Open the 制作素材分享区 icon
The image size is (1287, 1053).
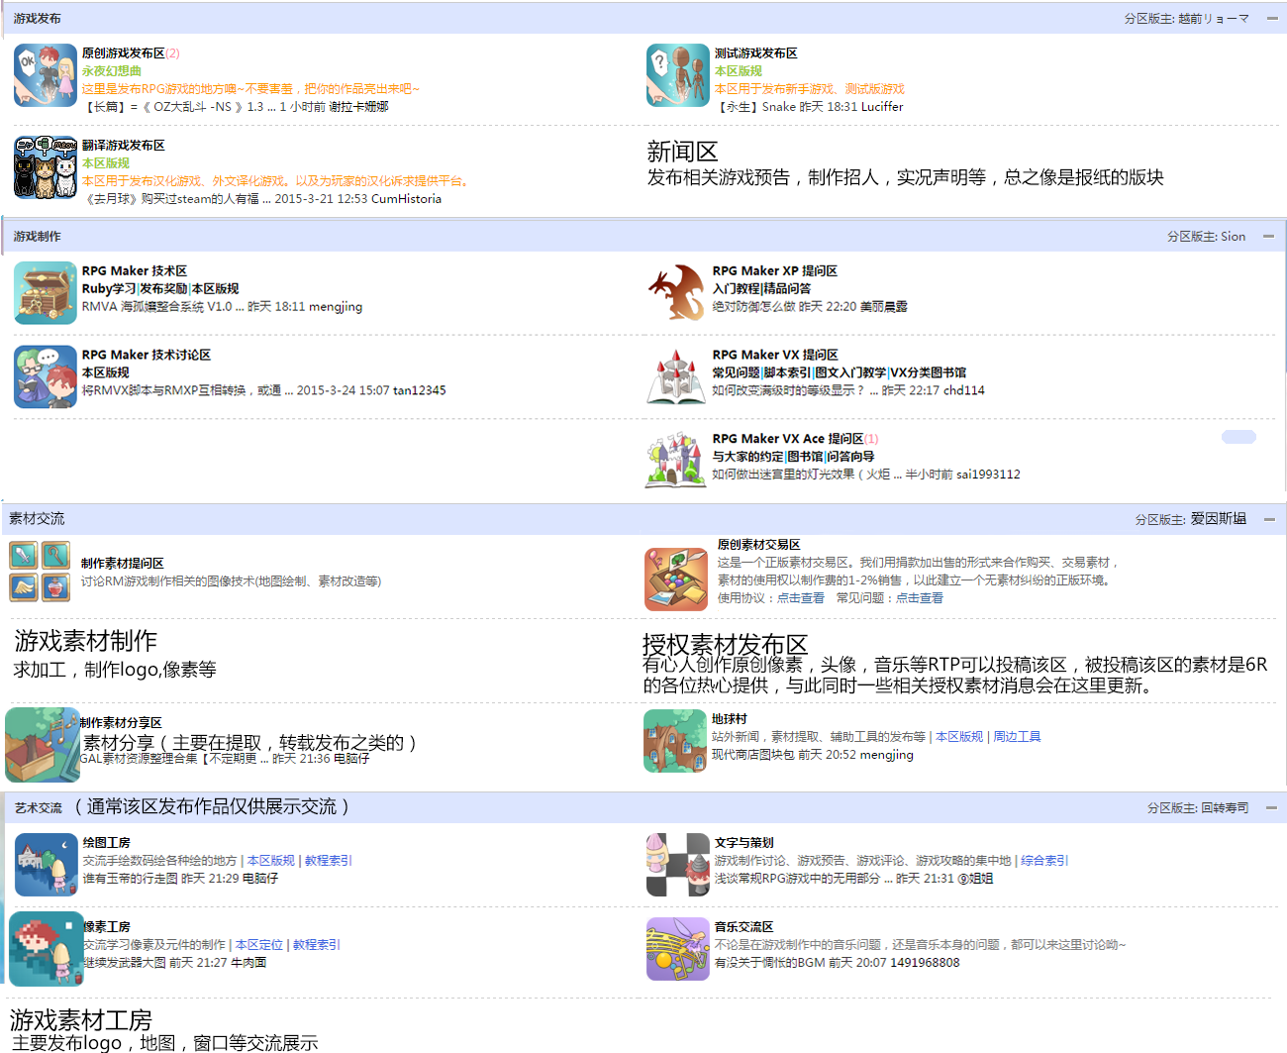[x=43, y=745]
